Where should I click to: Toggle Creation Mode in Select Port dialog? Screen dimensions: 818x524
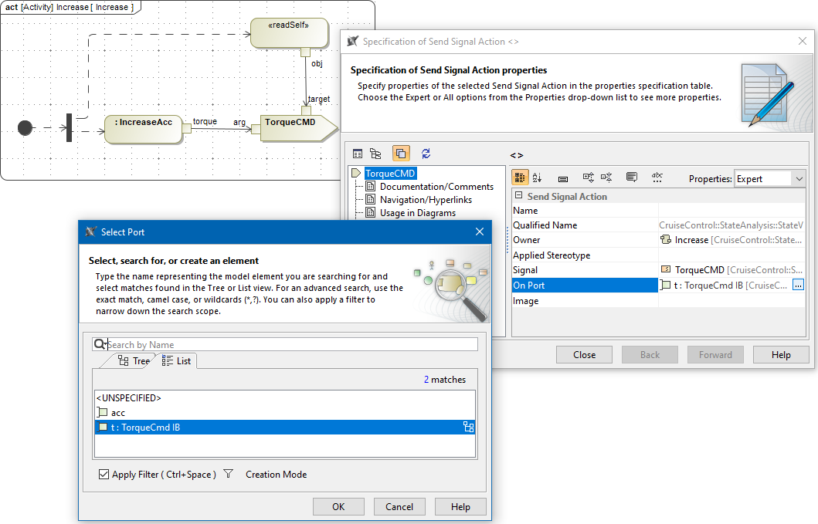tap(276, 475)
